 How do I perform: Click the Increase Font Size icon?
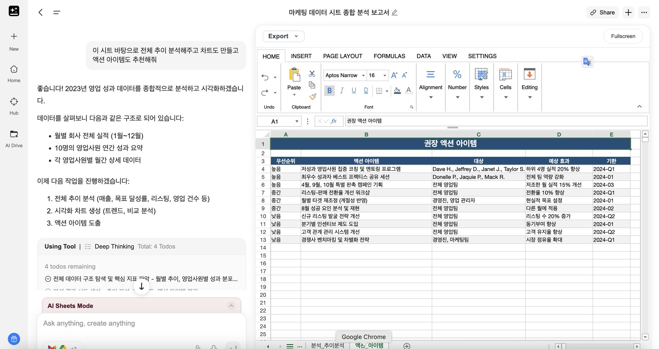pos(394,75)
